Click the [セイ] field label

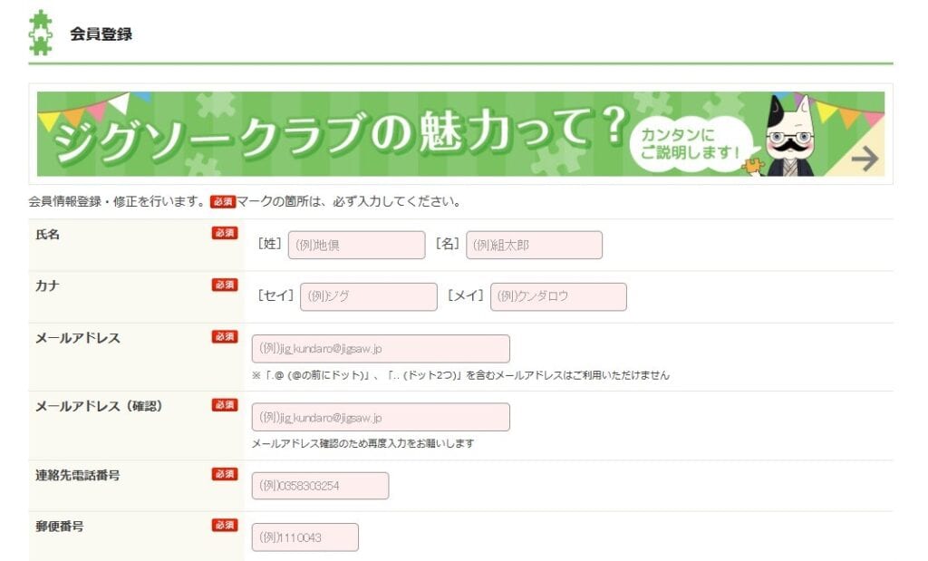(275, 295)
